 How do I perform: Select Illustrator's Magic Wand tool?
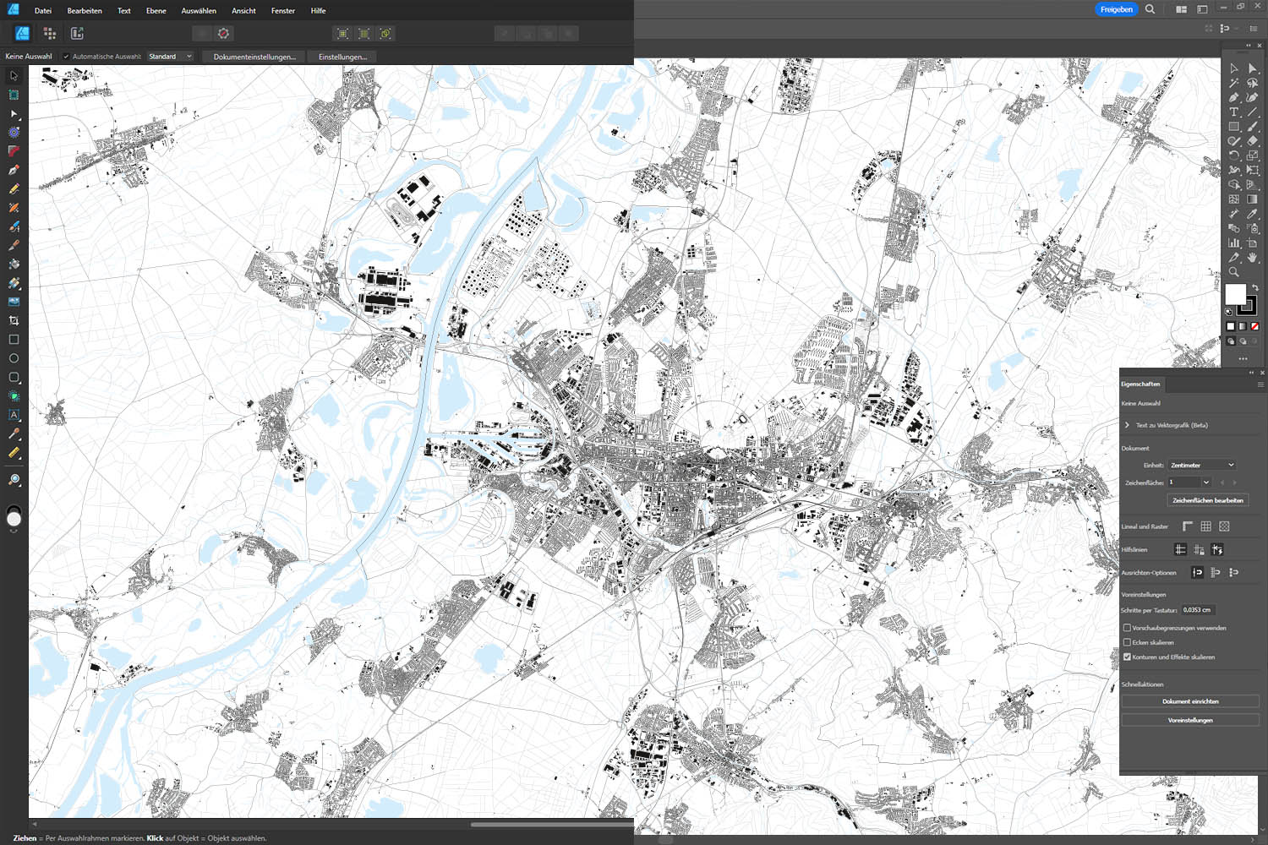coord(1234,83)
